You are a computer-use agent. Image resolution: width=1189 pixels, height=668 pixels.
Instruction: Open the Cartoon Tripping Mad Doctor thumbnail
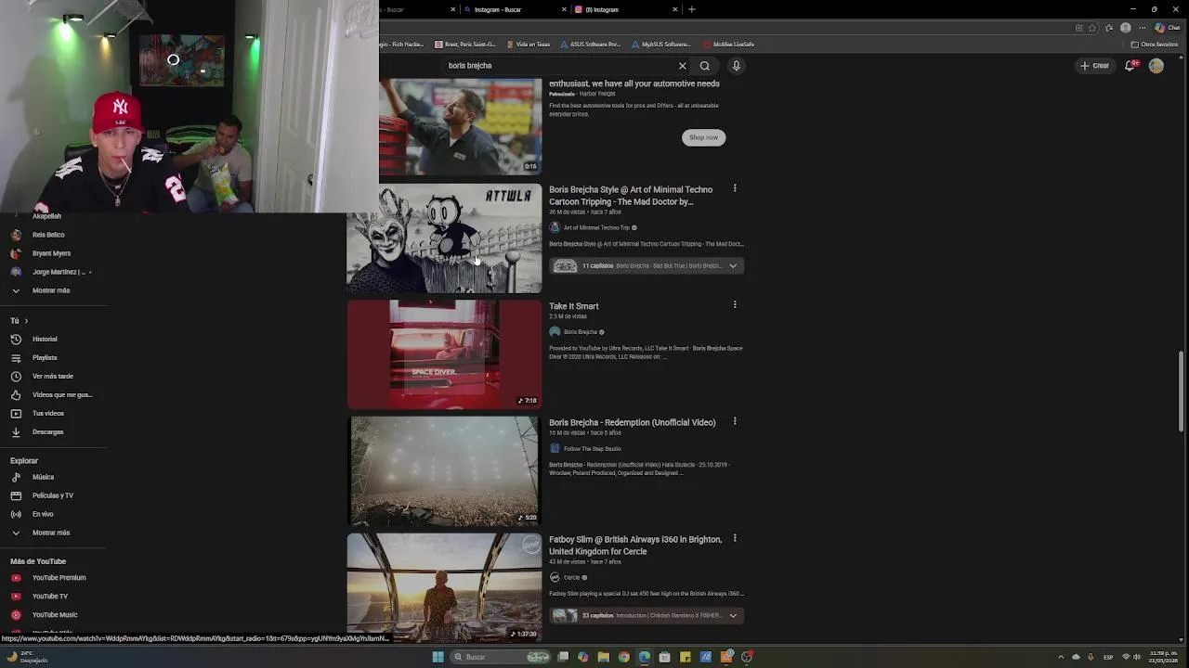pos(444,238)
